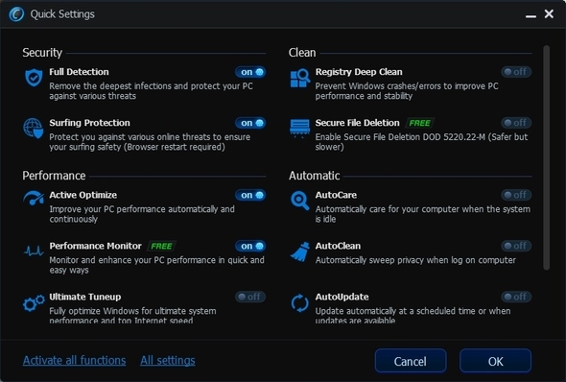Click 'Remove the deepest infections' description
This screenshot has width=566, height=382.
pyautogui.click(x=151, y=91)
